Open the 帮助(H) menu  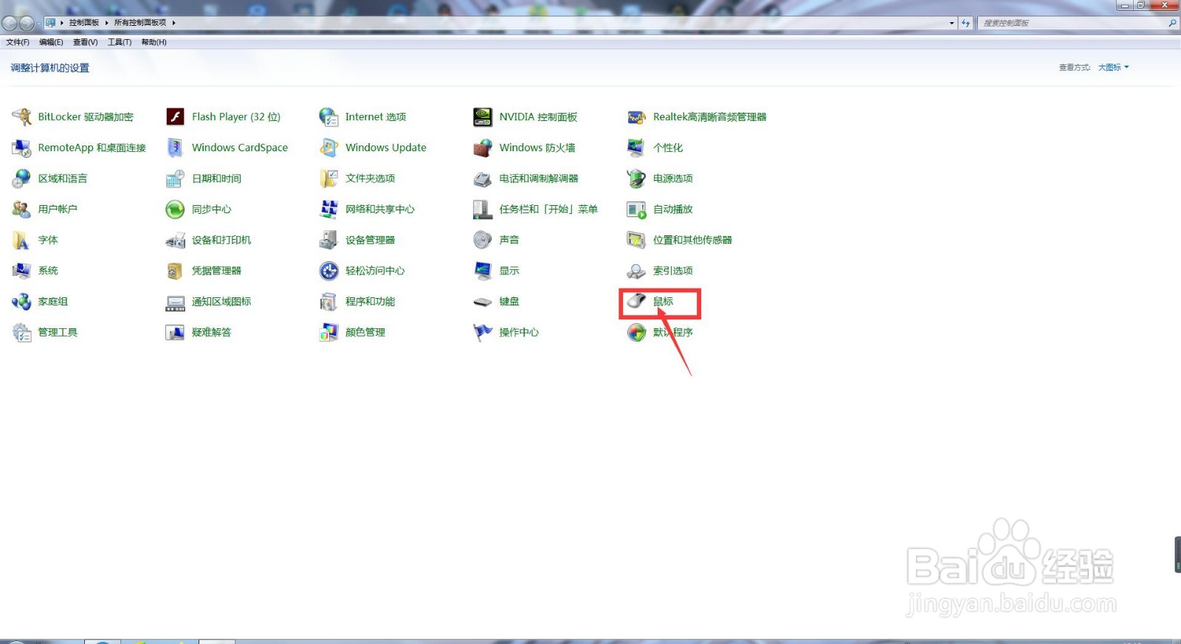(154, 42)
